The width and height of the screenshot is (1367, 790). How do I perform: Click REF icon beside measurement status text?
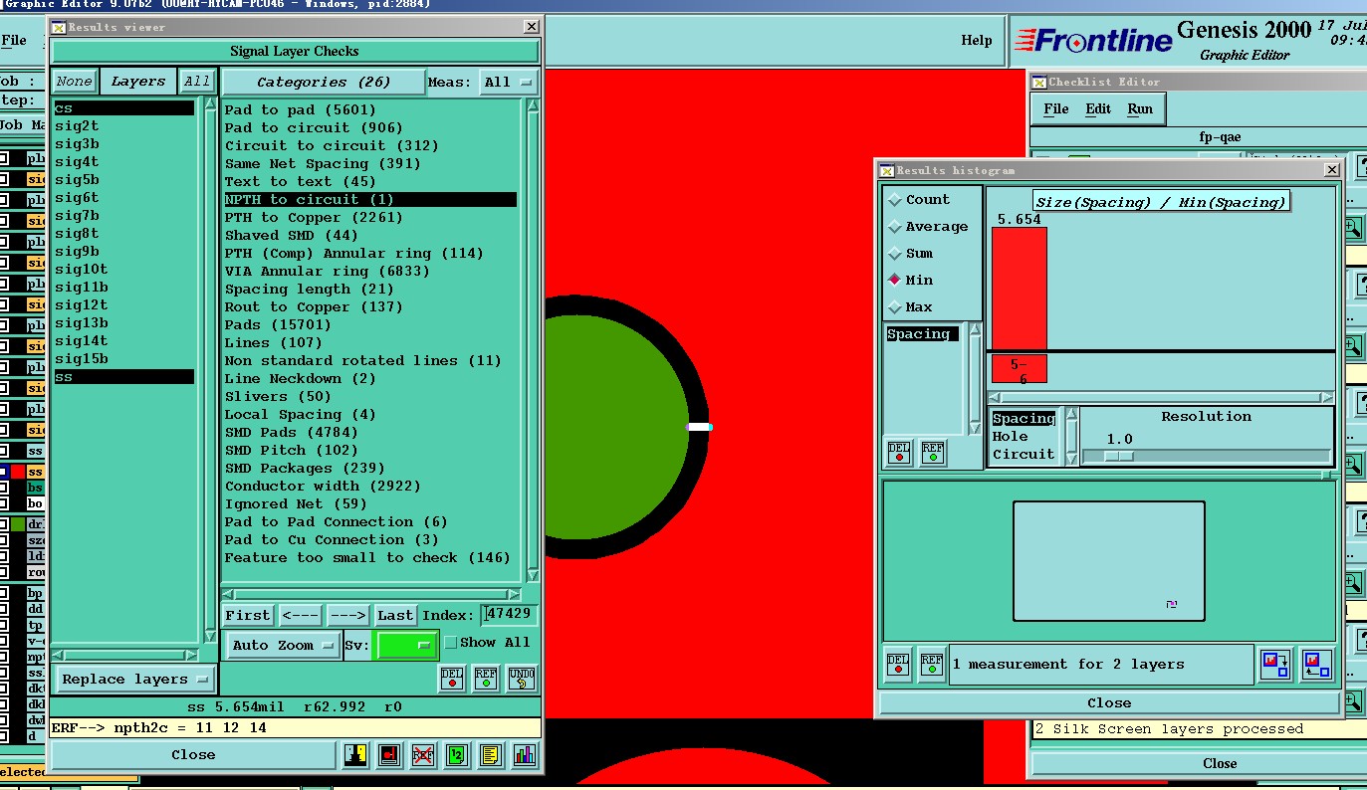(932, 664)
